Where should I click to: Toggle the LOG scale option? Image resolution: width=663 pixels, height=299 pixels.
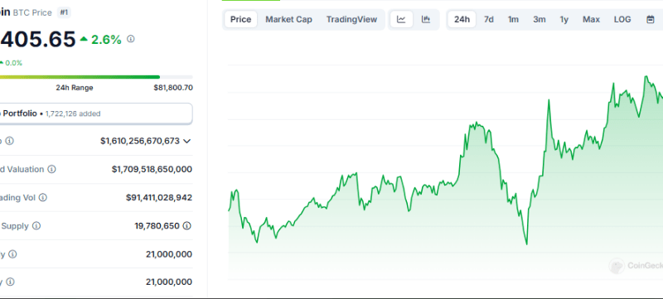[622, 19]
